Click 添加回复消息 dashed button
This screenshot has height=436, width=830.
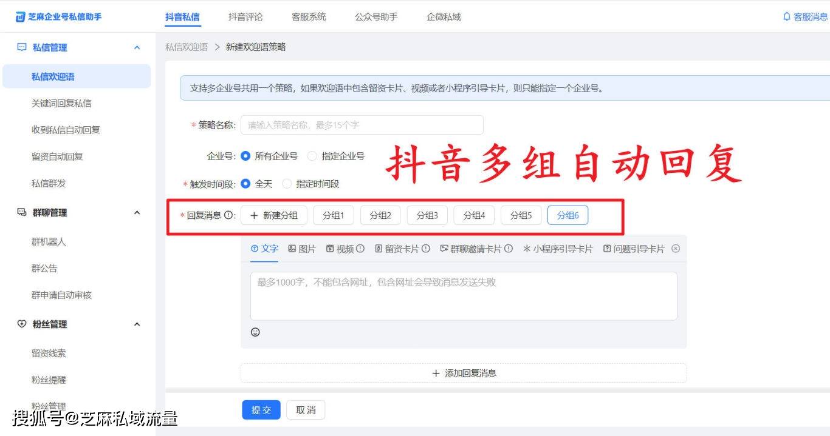(464, 373)
